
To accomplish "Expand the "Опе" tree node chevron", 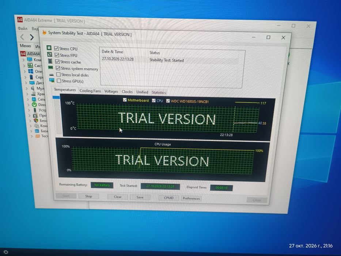I will pyautogui.click(x=25, y=71).
